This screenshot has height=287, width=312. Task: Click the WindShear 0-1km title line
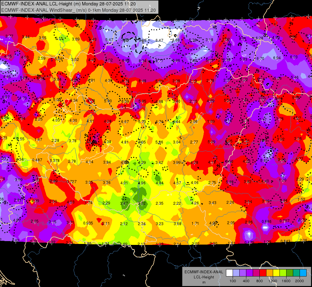coord(78,10)
